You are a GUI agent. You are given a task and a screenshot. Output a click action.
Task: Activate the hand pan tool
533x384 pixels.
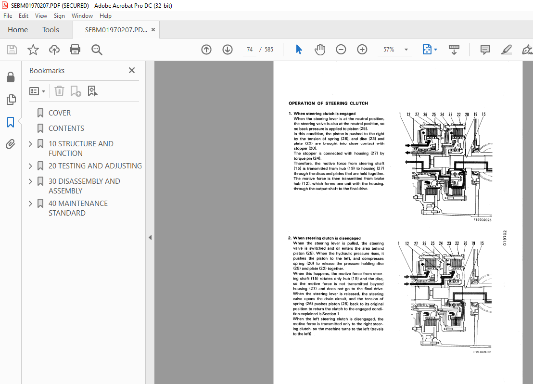320,50
